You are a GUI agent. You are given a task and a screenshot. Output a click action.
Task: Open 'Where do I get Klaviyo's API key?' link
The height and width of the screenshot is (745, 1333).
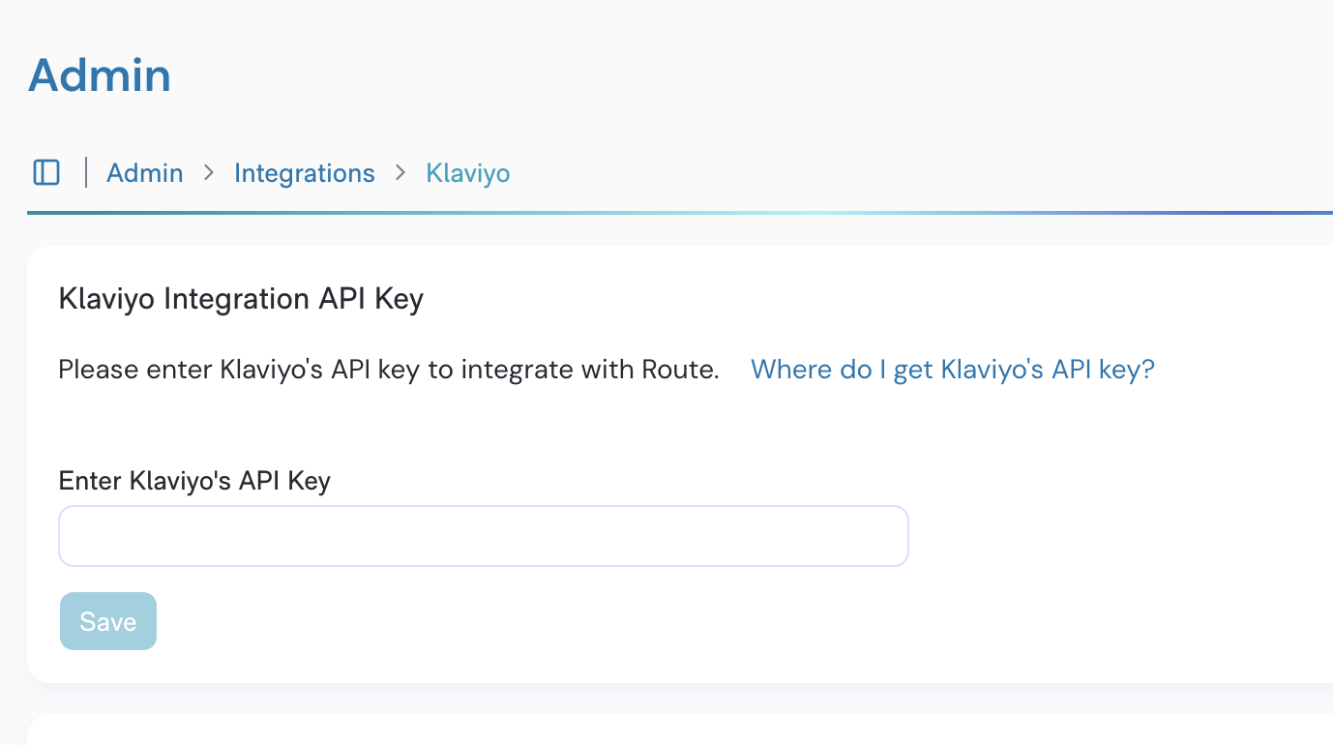click(x=953, y=370)
